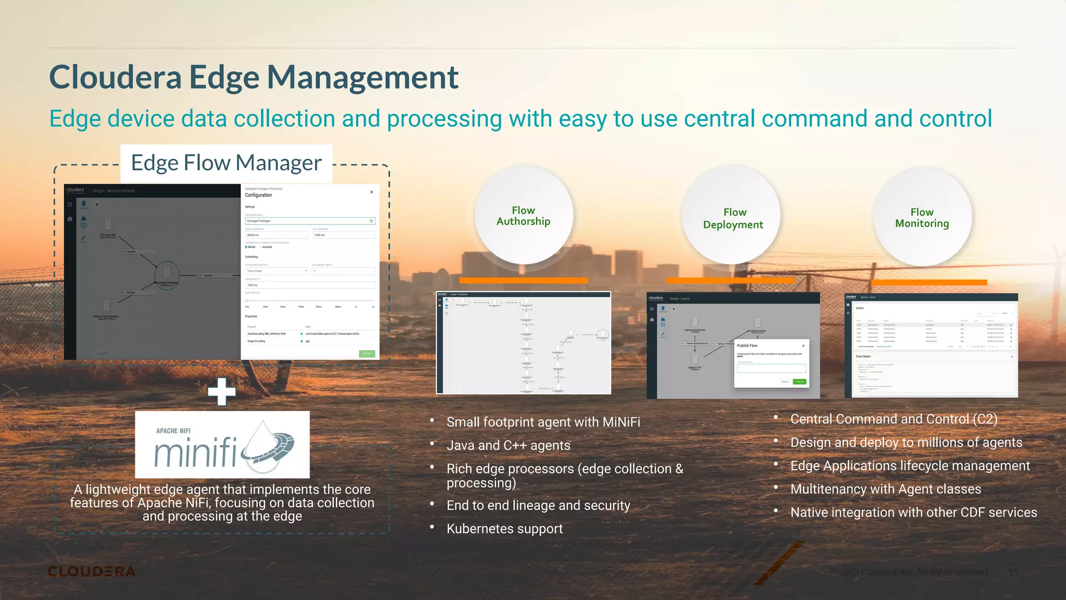This screenshot has height=600, width=1066.
Task: Click the Processor icon in the gizmo design toolbar
Action: (x=663, y=309)
